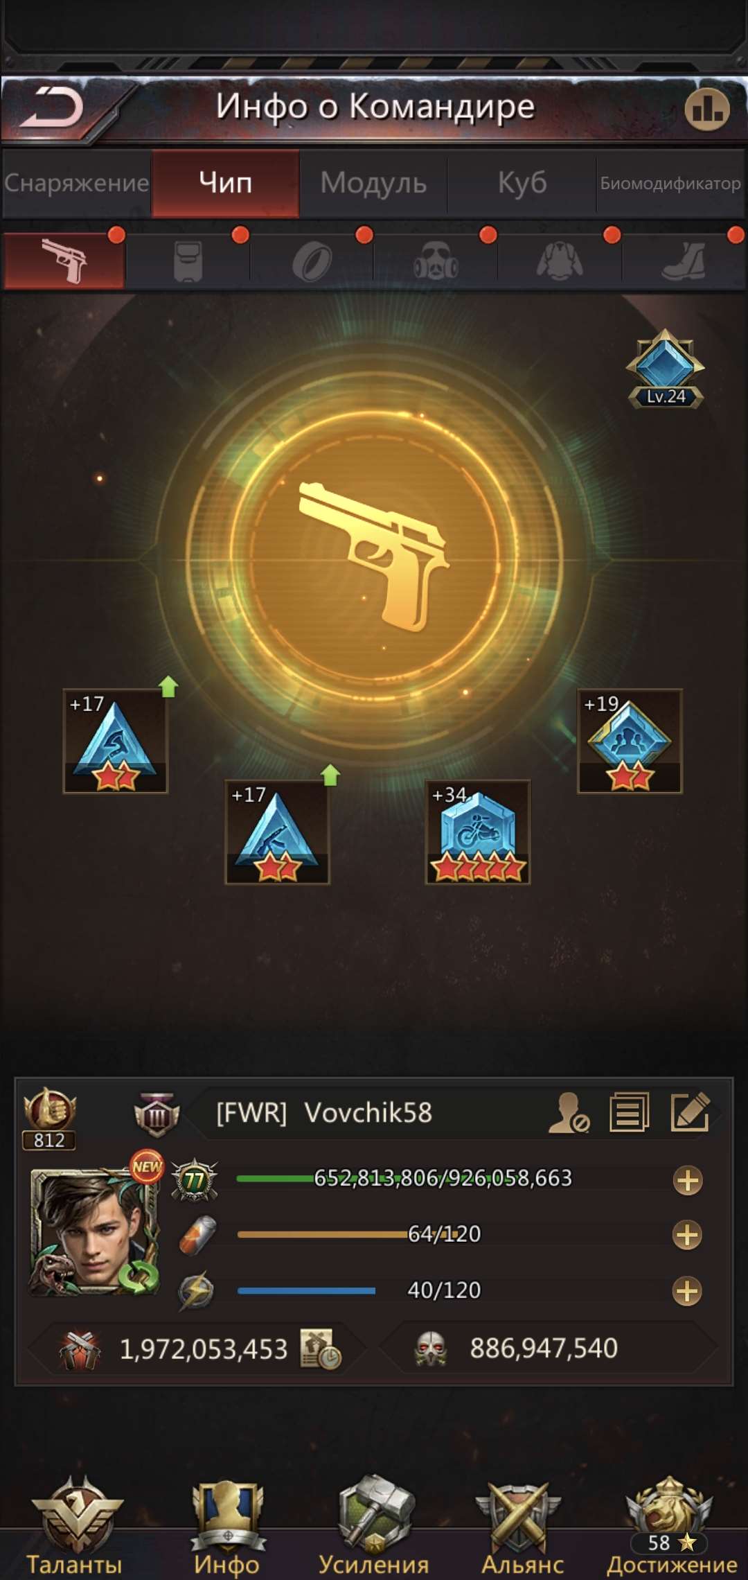
Task: Select the boot equipment slot
Action: (684, 261)
